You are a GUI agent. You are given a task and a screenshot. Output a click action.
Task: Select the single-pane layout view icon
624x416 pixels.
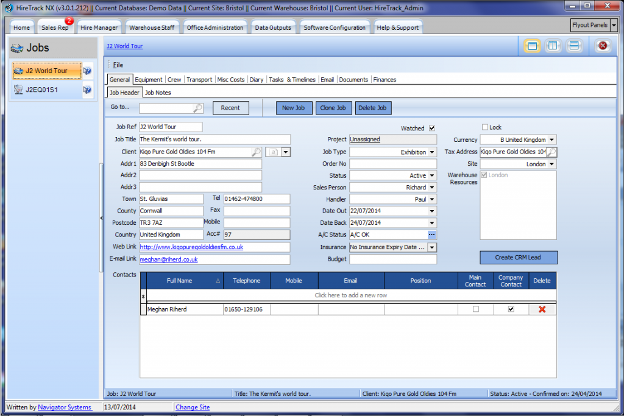(533, 45)
